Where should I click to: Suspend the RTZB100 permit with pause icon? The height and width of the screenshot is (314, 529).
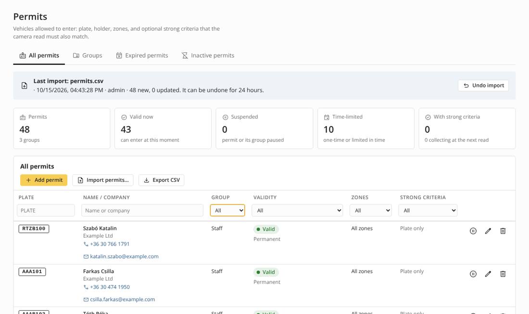click(473, 231)
